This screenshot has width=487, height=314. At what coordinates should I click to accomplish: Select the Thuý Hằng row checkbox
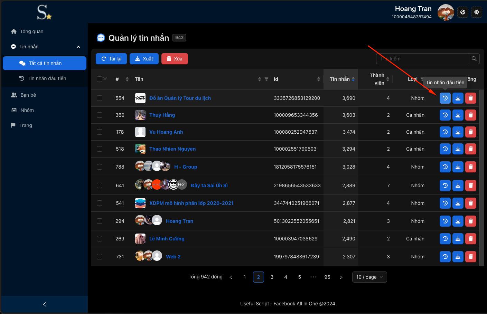click(x=100, y=115)
